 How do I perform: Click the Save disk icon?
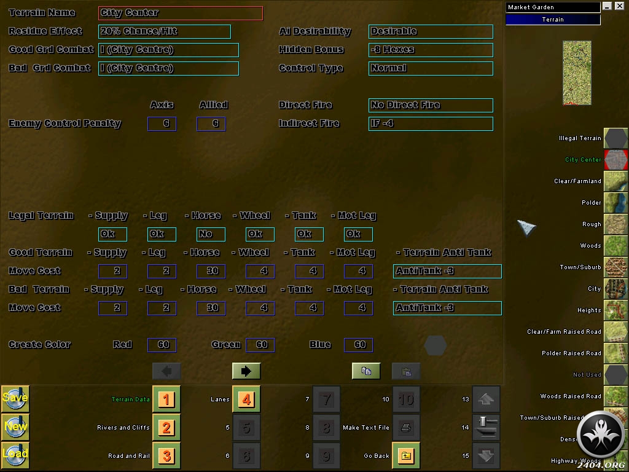(15, 398)
